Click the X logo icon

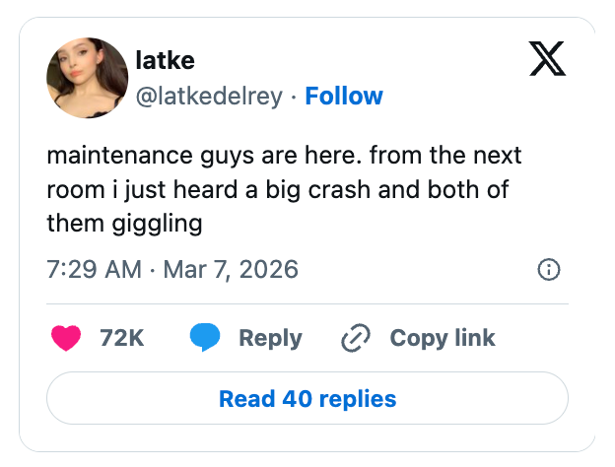pyautogui.click(x=550, y=61)
